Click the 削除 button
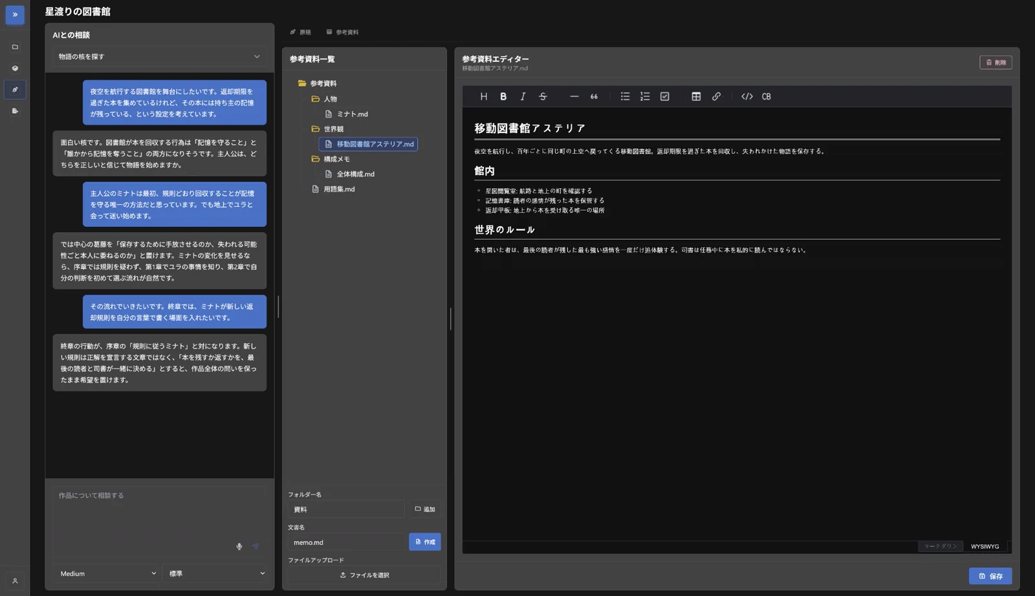This screenshot has height=596, width=1035. pos(996,62)
